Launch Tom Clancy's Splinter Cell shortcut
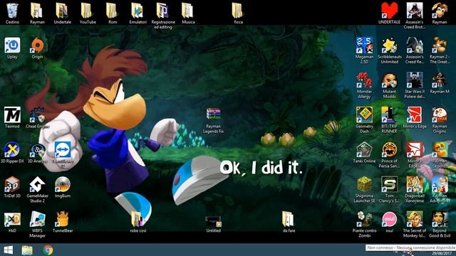 click(x=390, y=185)
